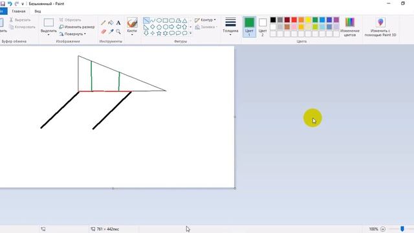The height and width of the screenshot is (233, 414).
Task: Click the zoom out minus button
Action: [x=383, y=229]
